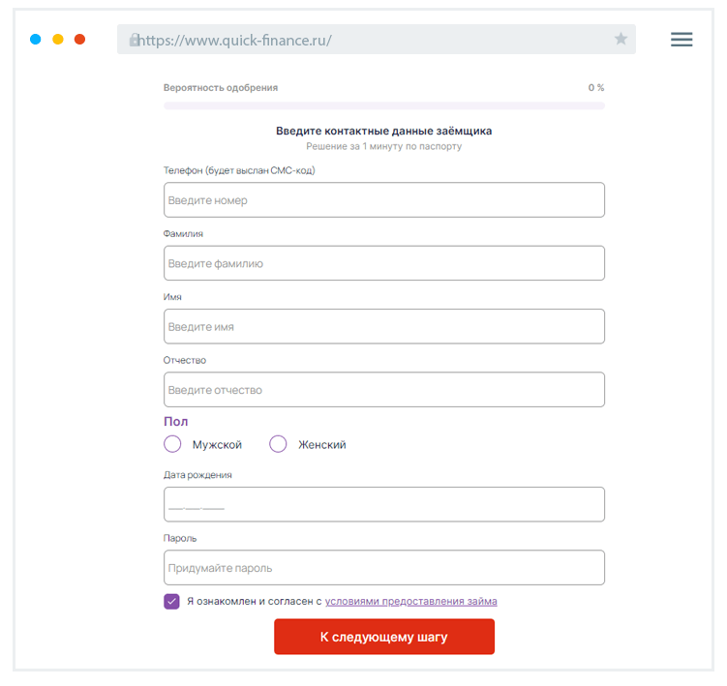Click the Мужской label text

(x=217, y=445)
